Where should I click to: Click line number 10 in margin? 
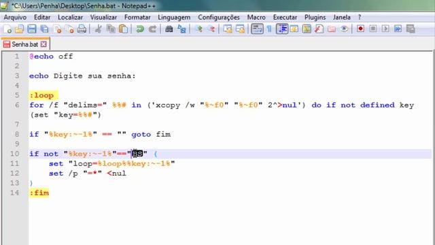15,154
